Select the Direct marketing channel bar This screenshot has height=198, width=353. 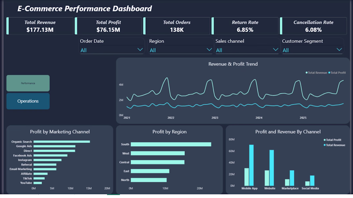click(x=54, y=151)
